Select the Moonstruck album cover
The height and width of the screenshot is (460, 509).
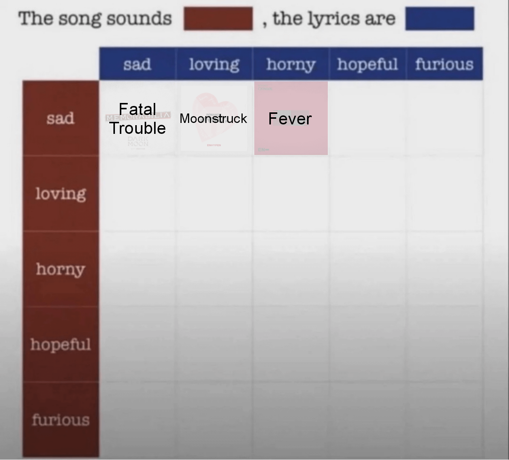(214, 118)
